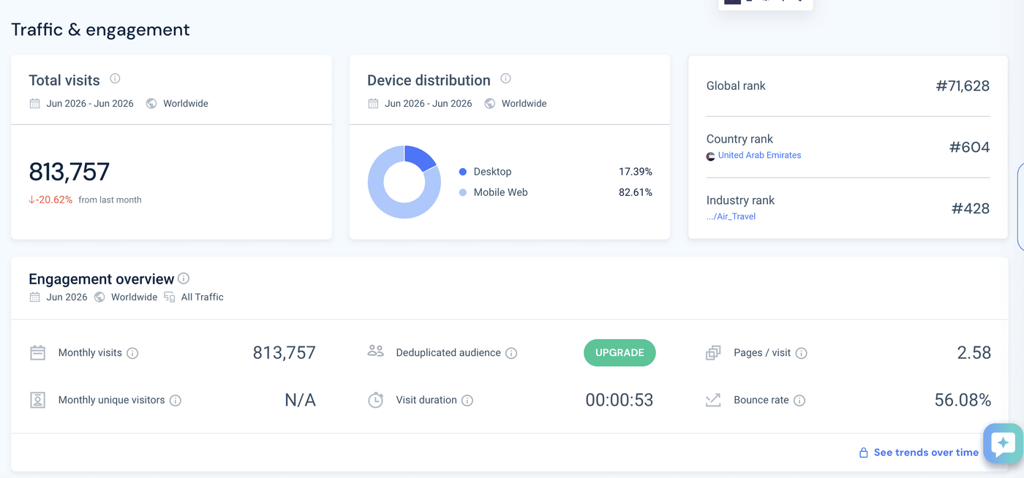
Task: Click the info icon beside Visit duration
Action: (x=467, y=401)
